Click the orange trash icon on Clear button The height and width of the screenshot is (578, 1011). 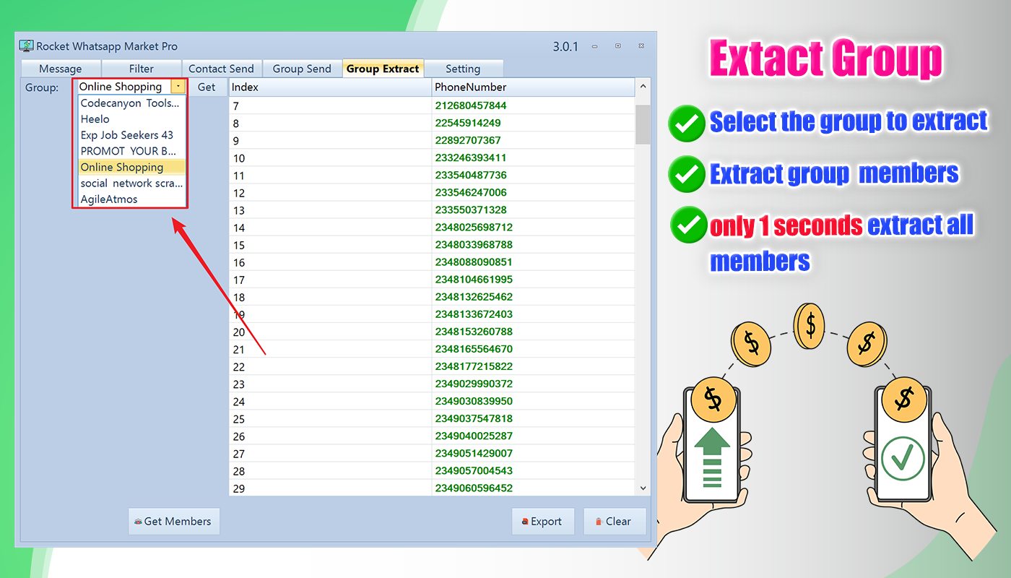click(599, 521)
